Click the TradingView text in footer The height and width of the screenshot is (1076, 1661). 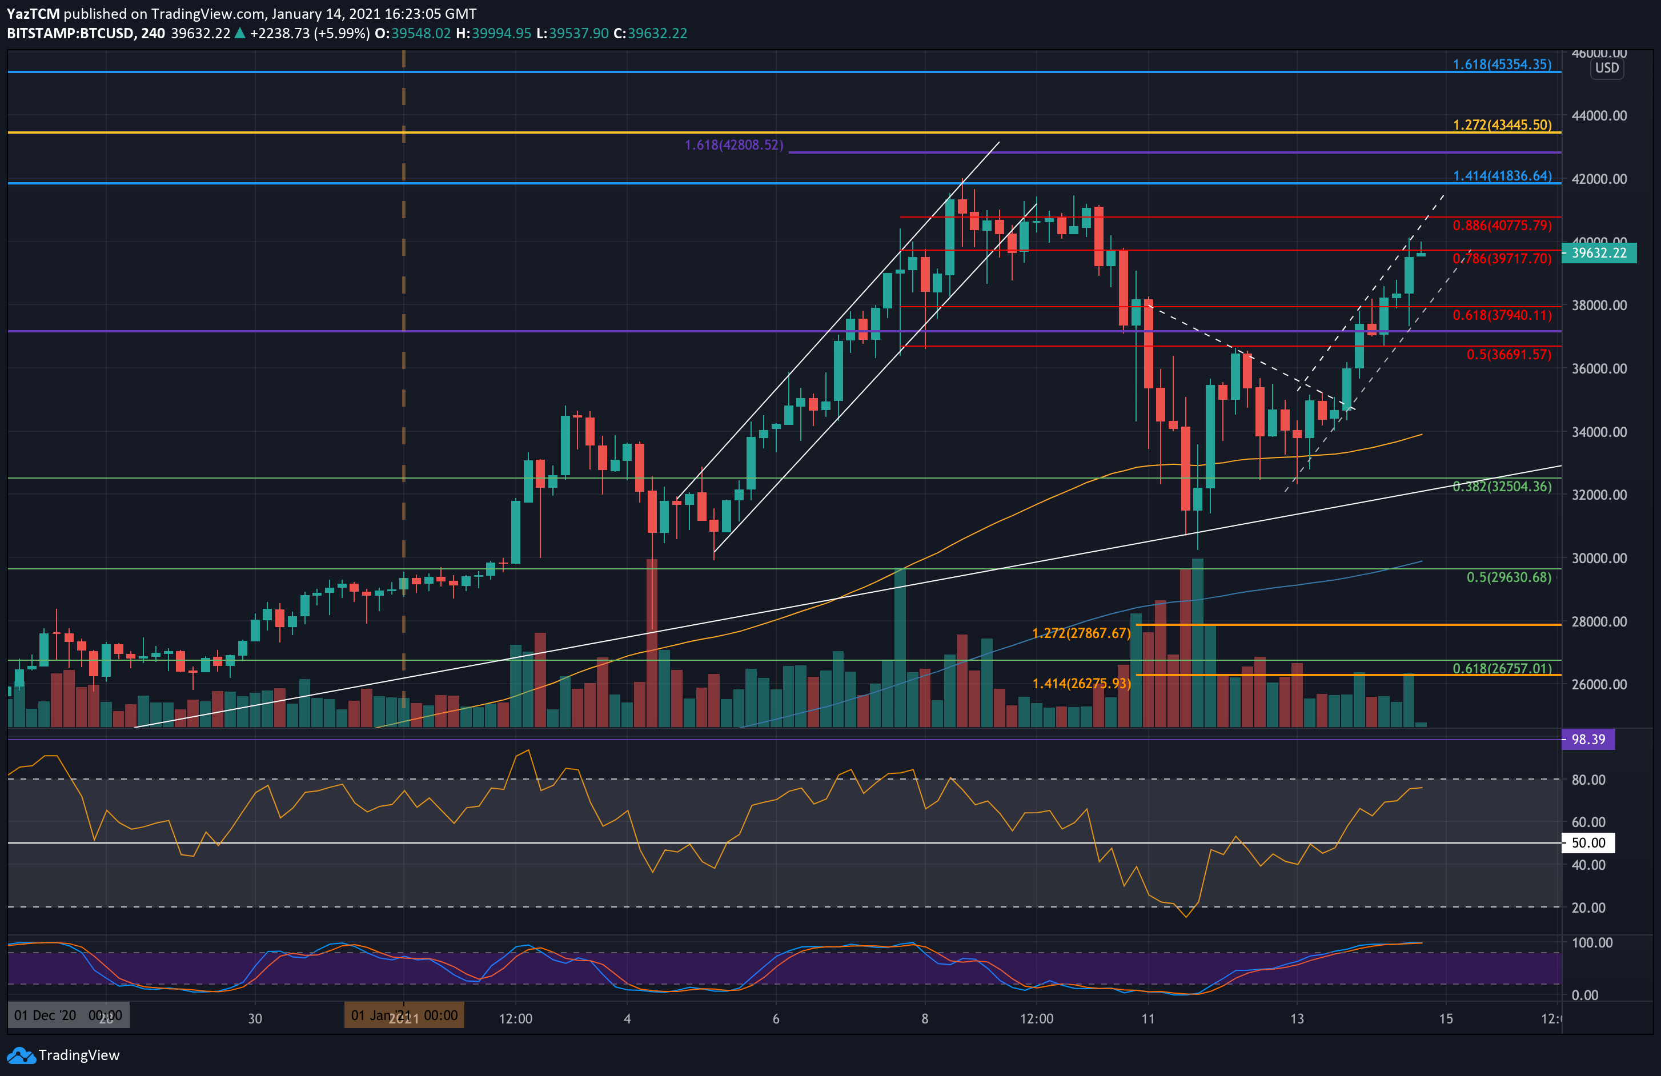[x=79, y=1055]
